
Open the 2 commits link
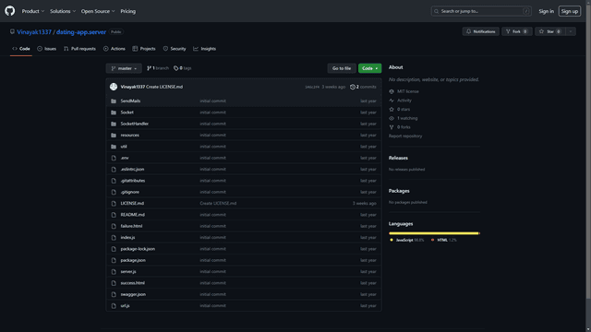[363, 87]
